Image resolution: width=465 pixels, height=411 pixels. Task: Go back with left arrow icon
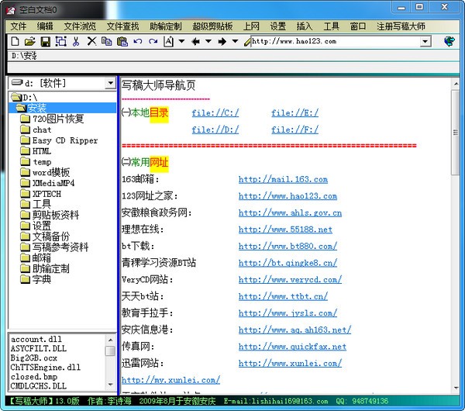pyautogui.click(x=195, y=41)
